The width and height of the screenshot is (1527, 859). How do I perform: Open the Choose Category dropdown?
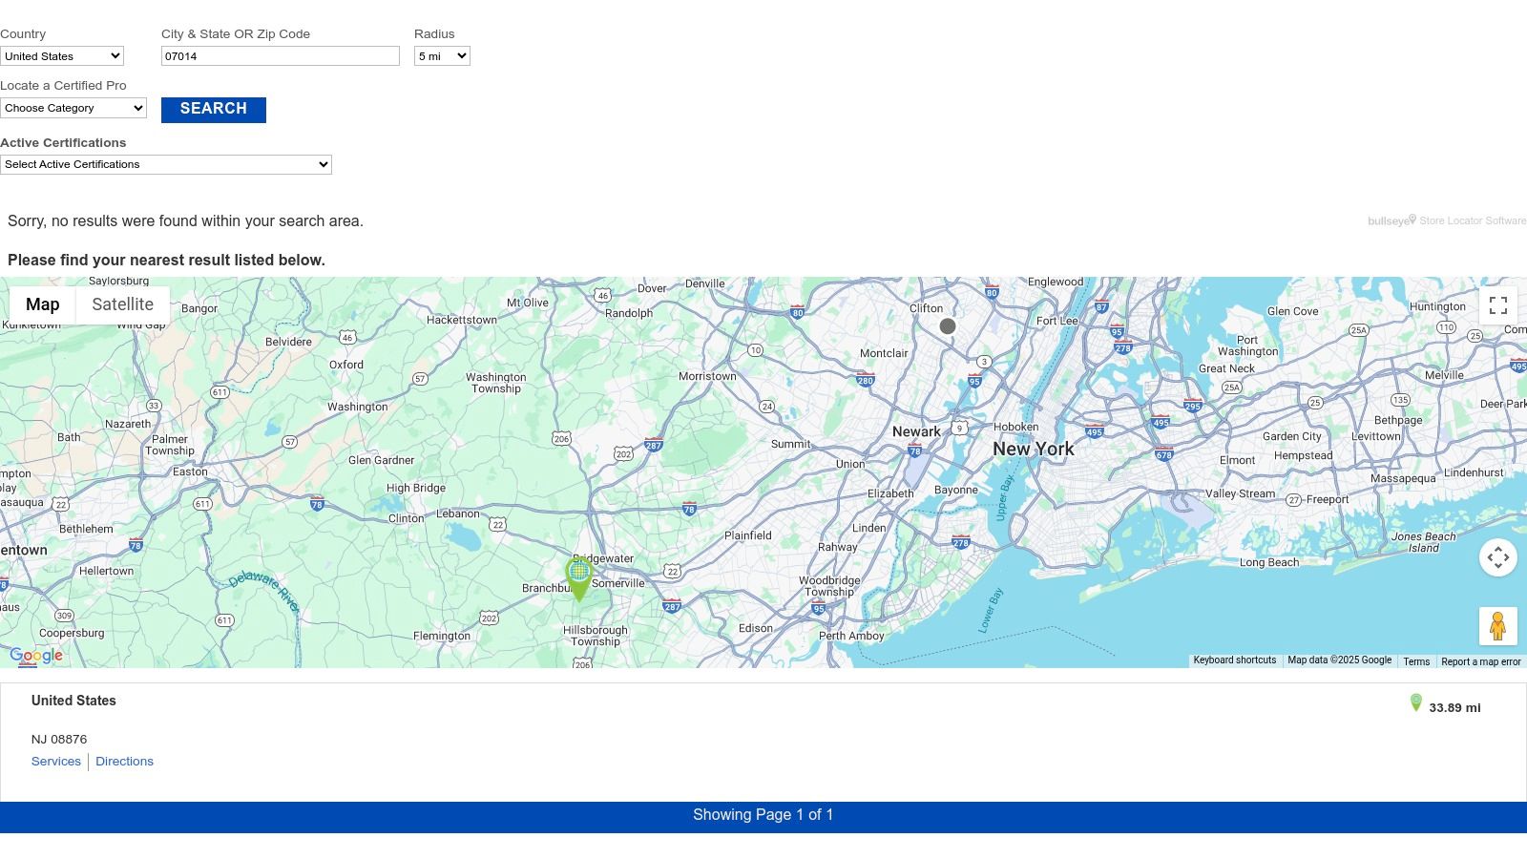73,108
